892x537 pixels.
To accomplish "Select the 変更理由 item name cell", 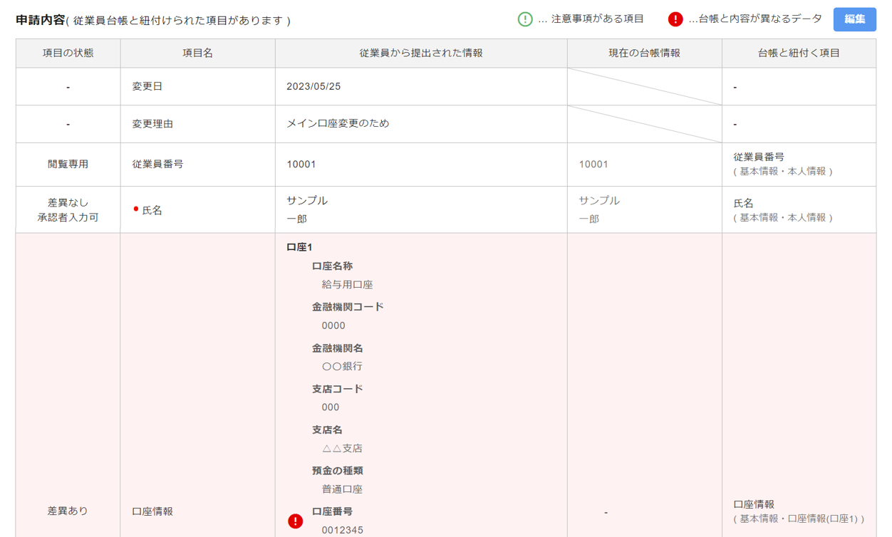I will click(198, 124).
